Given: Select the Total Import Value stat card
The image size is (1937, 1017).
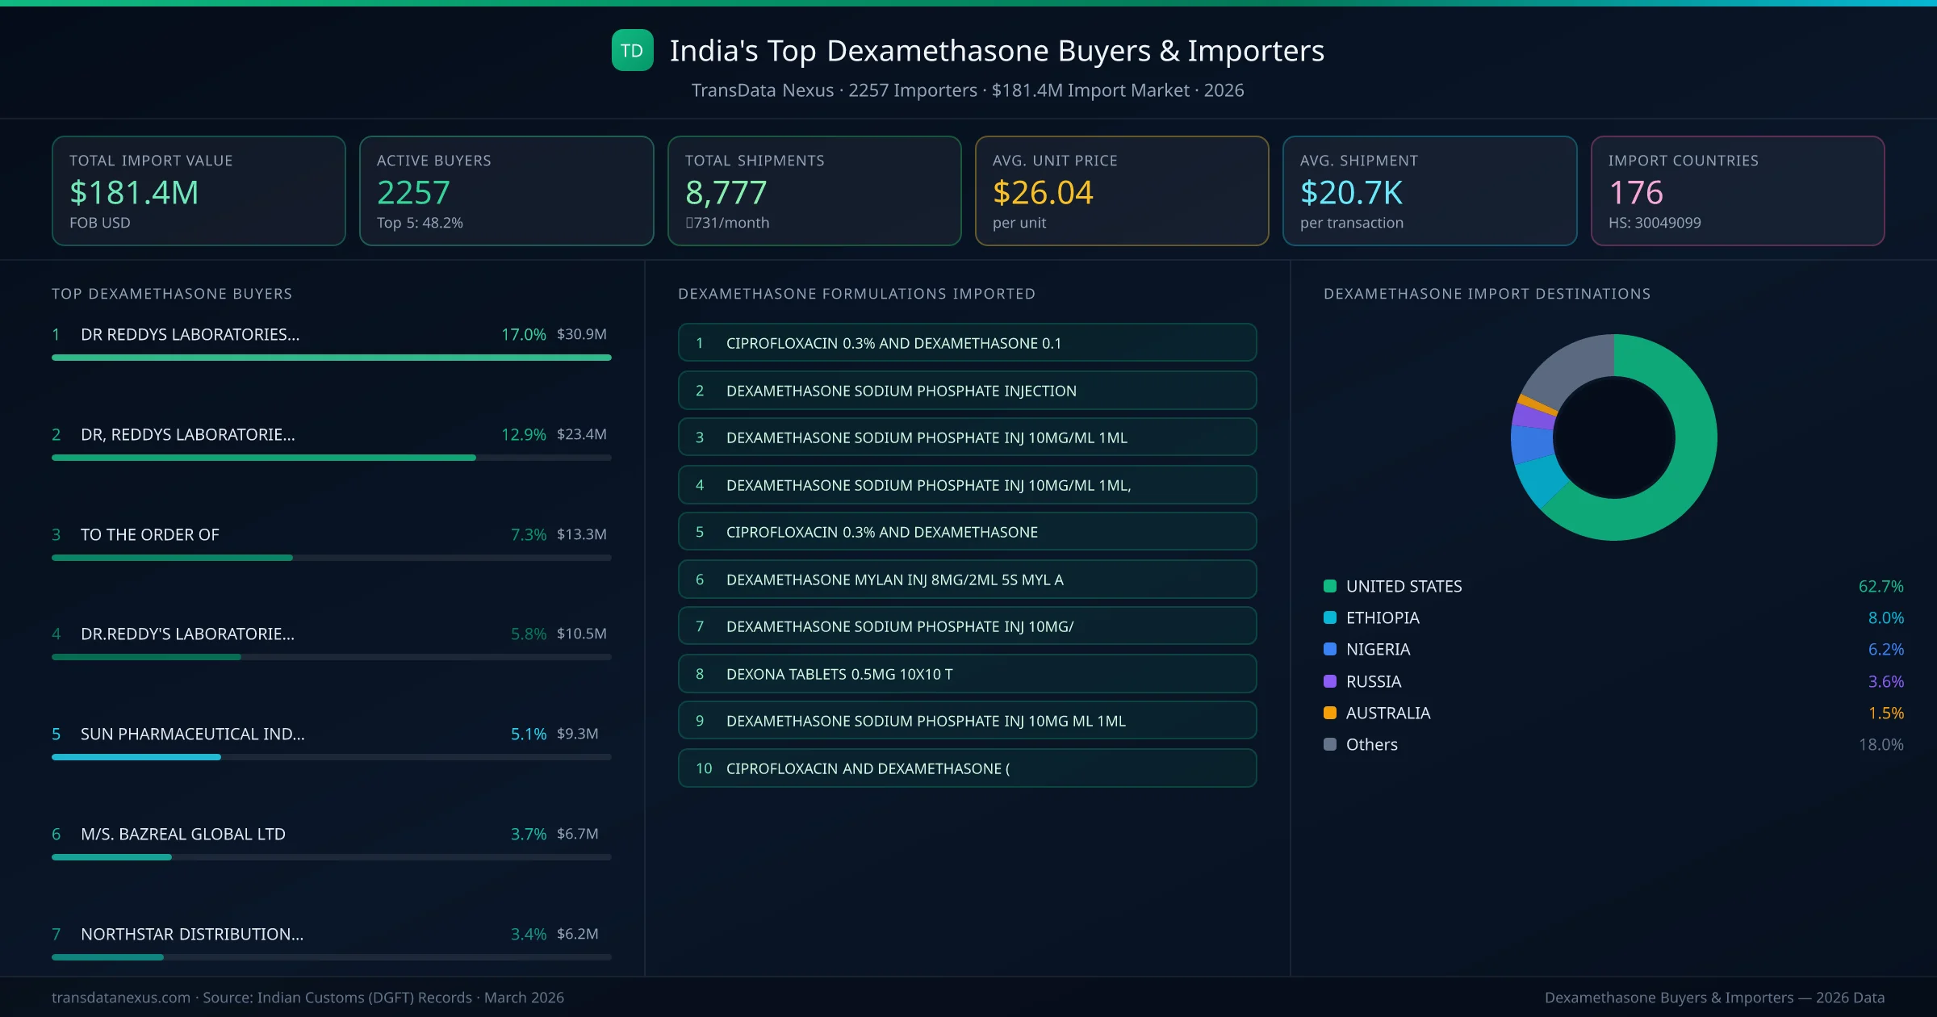Looking at the screenshot, I should pos(198,190).
